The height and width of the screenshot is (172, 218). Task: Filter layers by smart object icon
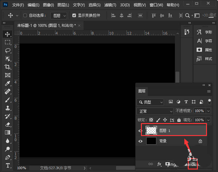point(201,102)
